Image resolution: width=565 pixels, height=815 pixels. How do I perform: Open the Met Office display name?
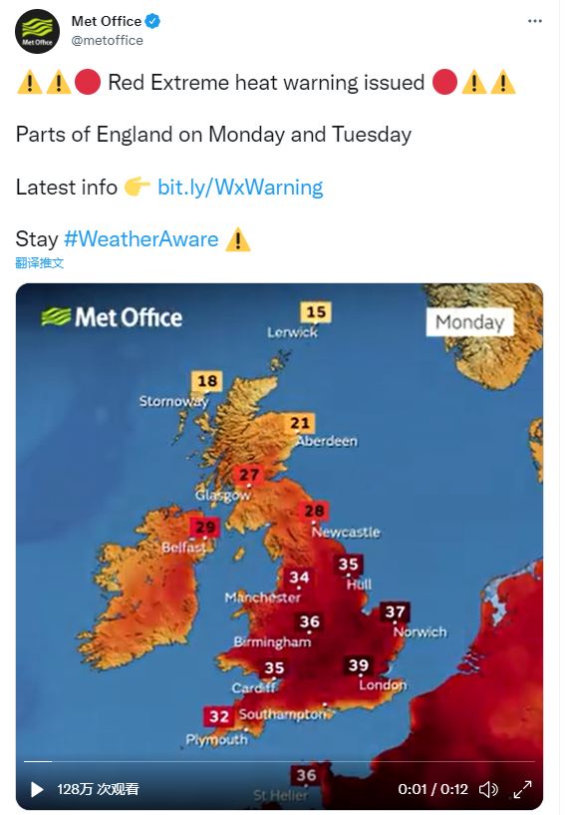(x=107, y=21)
